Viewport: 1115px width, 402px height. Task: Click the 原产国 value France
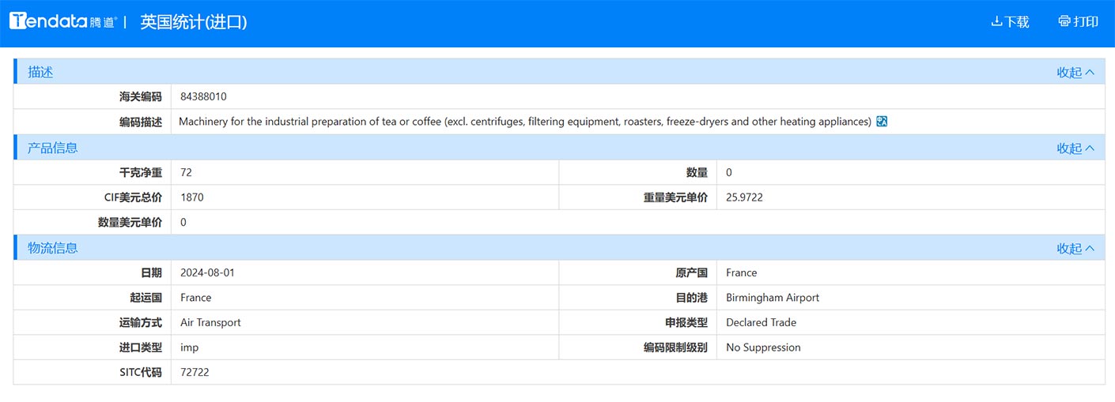point(741,272)
